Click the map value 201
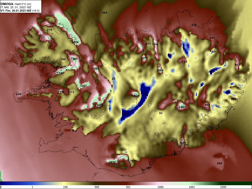 (x=148, y=44)
